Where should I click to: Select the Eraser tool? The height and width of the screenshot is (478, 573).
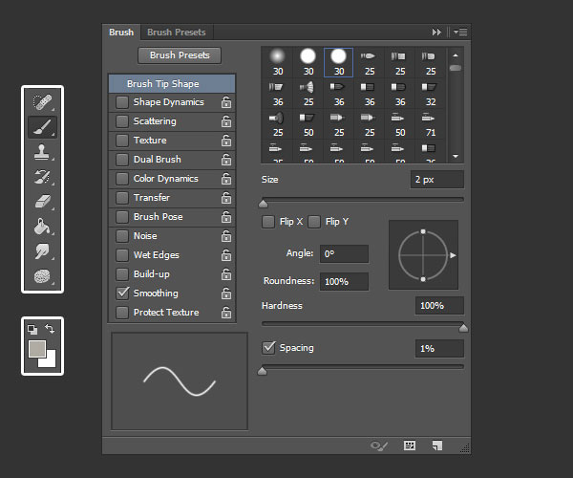tap(42, 202)
